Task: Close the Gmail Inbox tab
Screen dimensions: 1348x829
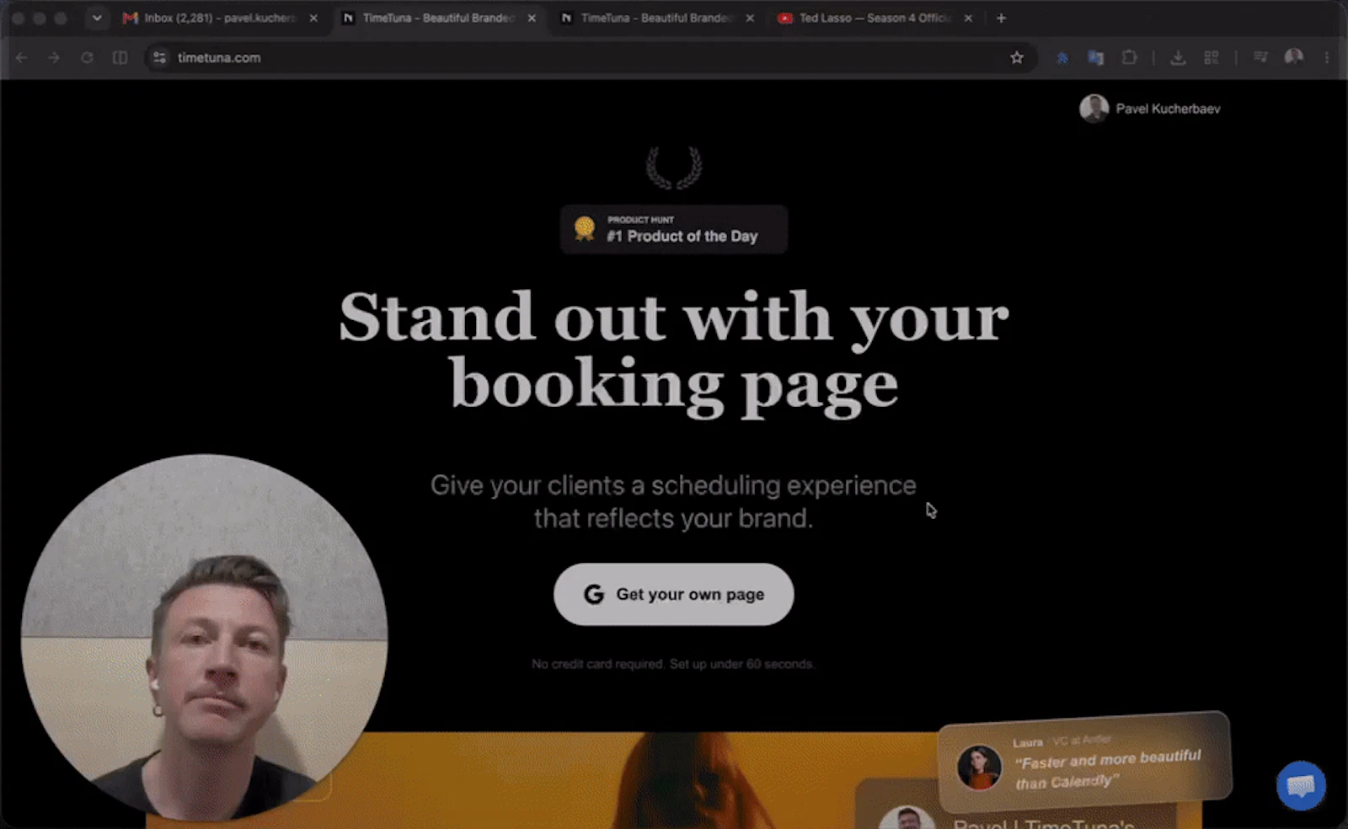Action: [313, 18]
